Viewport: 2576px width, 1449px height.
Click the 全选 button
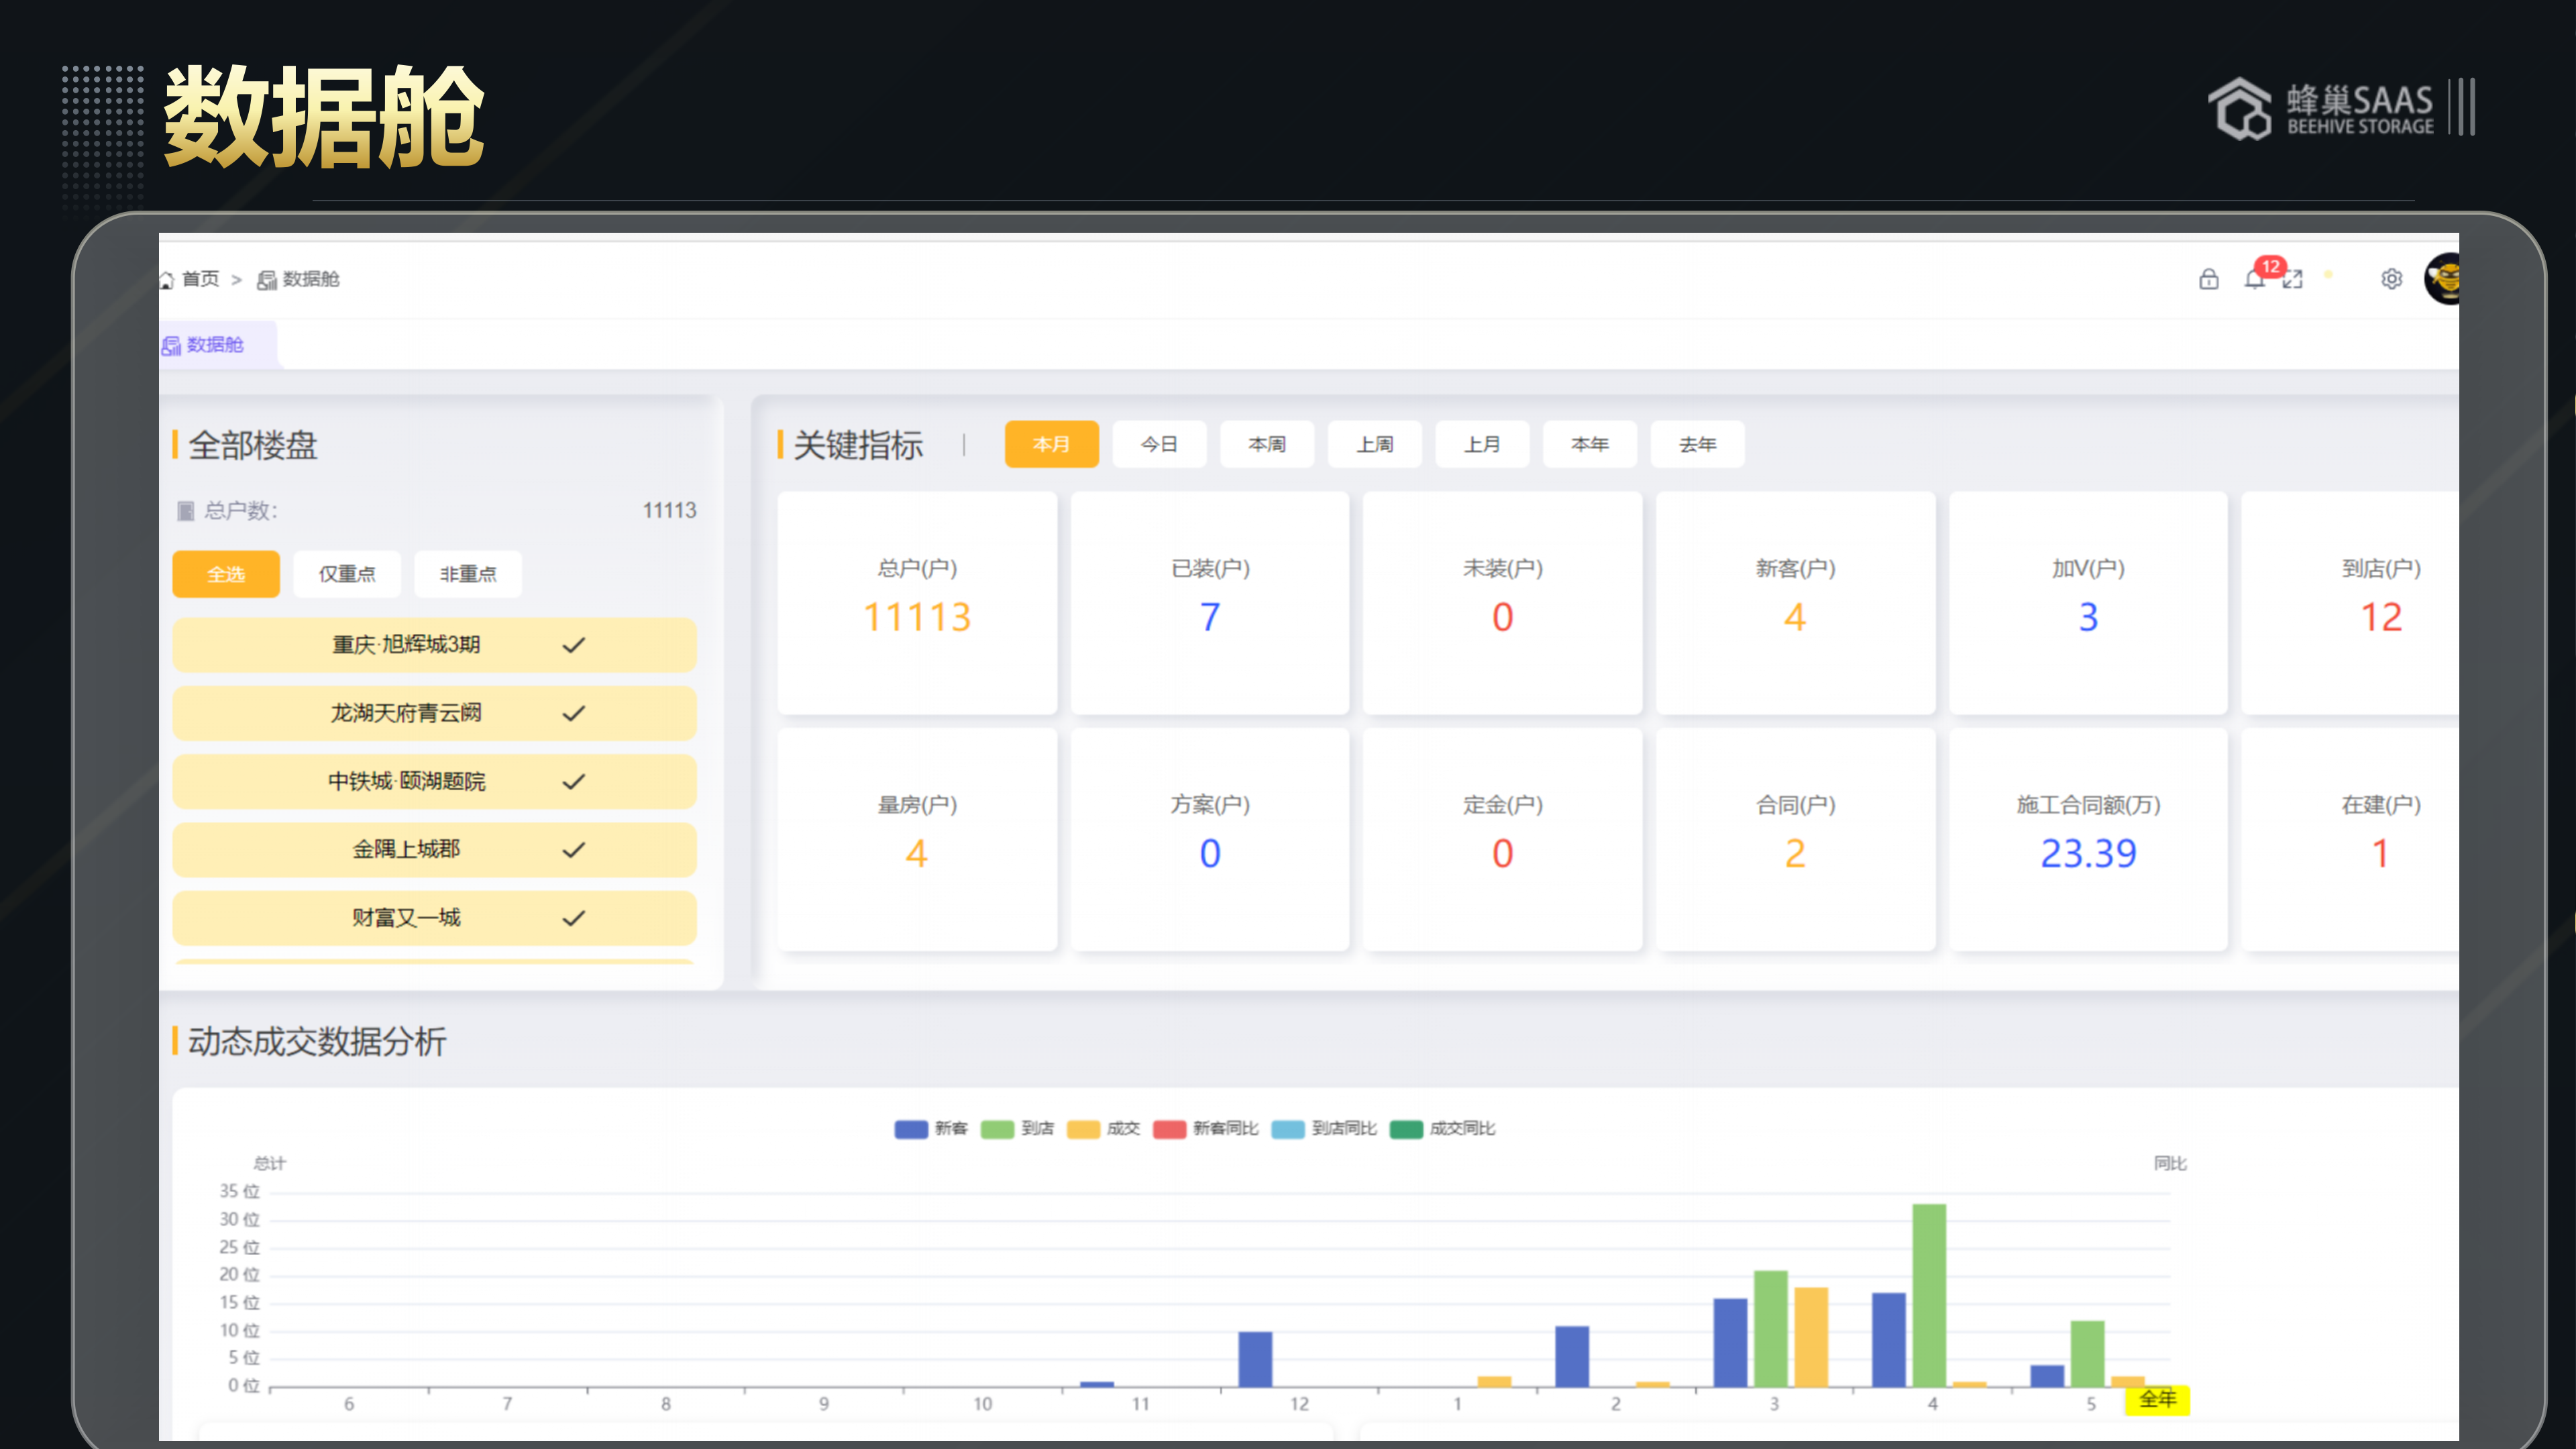[225, 574]
